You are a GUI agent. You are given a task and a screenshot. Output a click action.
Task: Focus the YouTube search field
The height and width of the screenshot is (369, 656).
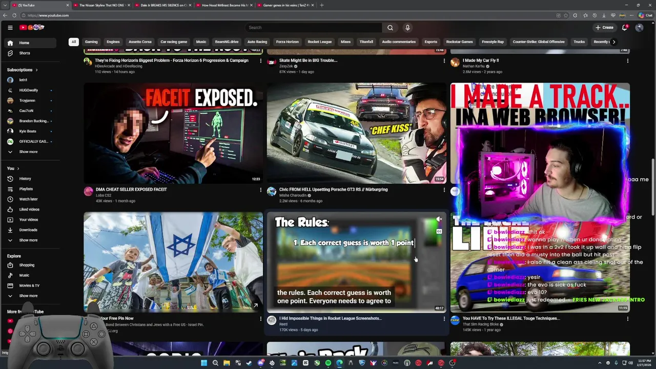click(x=314, y=28)
